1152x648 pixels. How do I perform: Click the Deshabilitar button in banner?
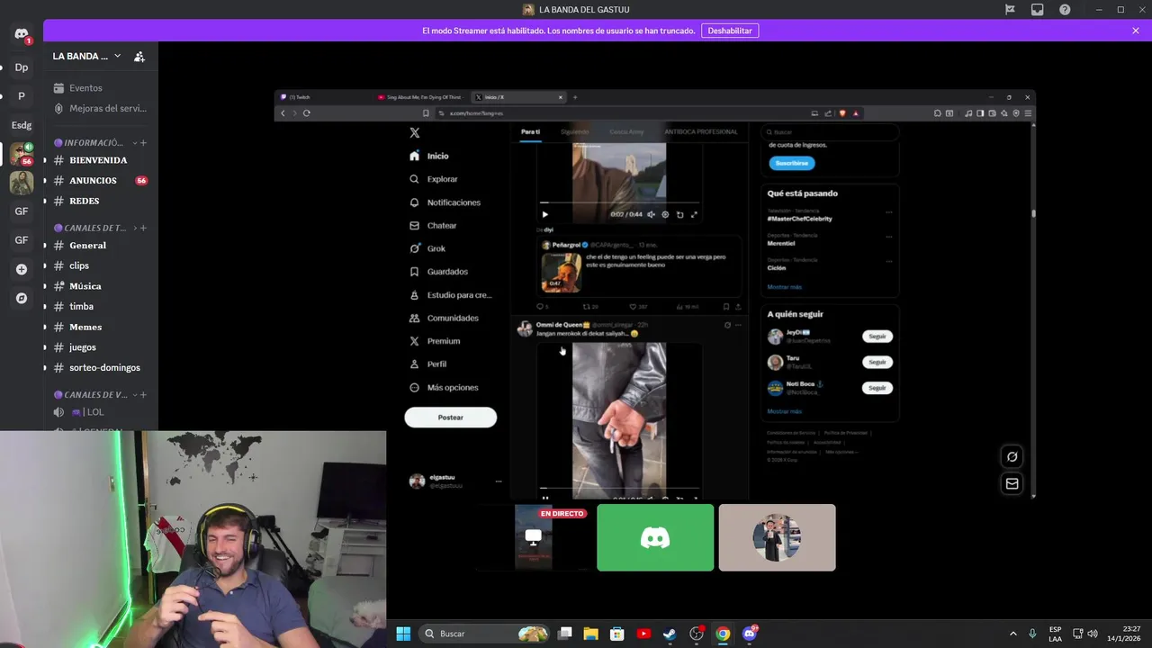(730, 31)
